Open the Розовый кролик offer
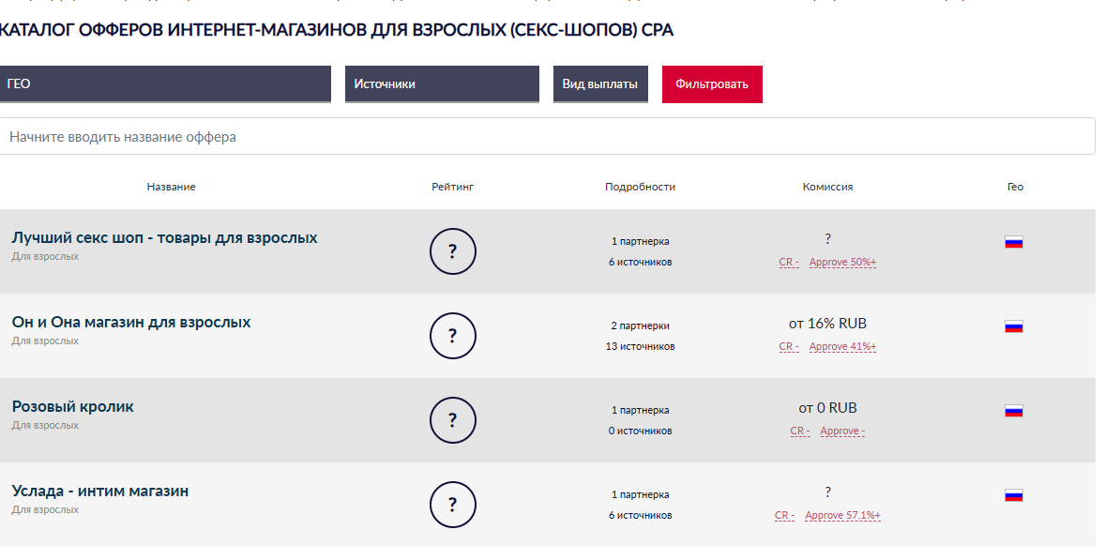This screenshot has width=1105, height=560. [x=72, y=406]
